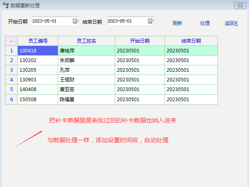249x187 pixels.
Task: Click the 返回R return link
Action: coord(231,23)
